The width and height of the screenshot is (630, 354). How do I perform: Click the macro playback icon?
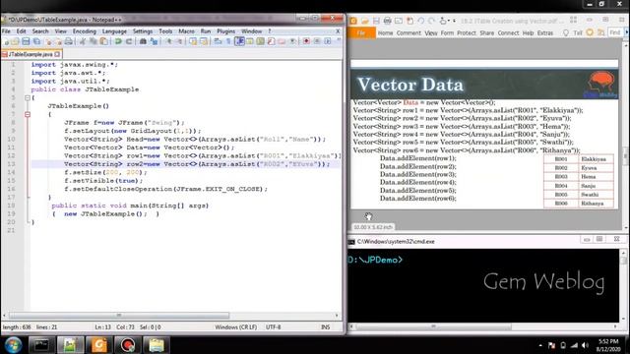[328, 41]
